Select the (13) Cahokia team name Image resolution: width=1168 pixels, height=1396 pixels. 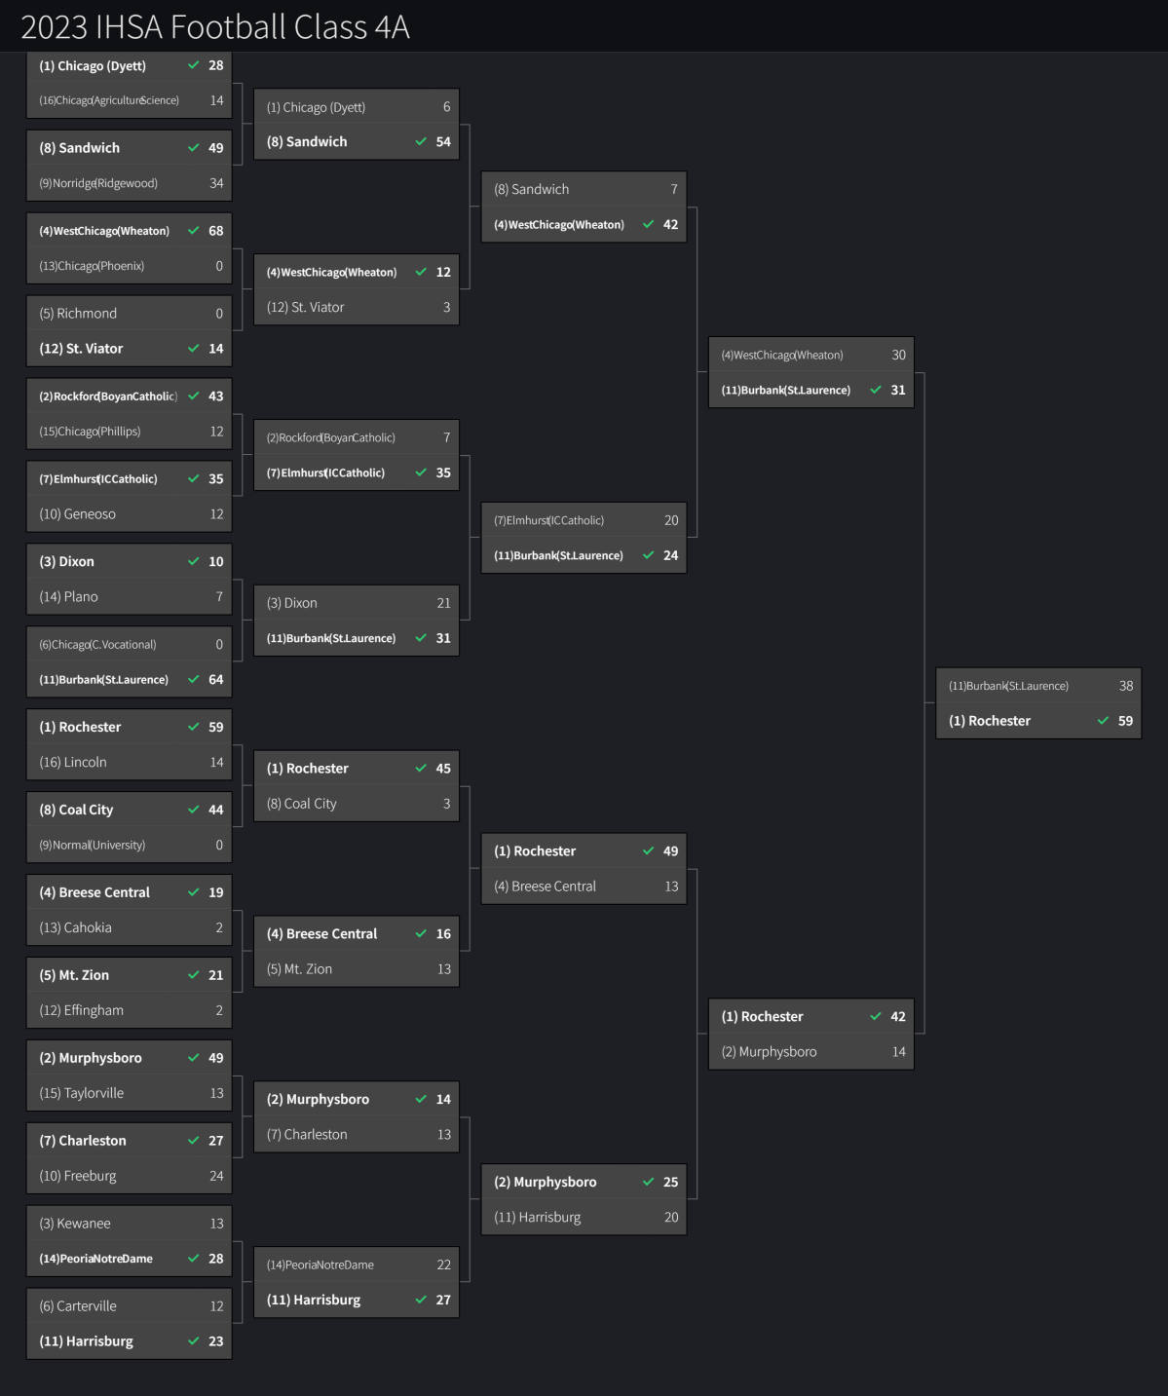point(75,927)
